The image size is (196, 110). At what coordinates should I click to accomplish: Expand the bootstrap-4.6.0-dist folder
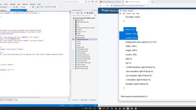click(x=73, y=22)
